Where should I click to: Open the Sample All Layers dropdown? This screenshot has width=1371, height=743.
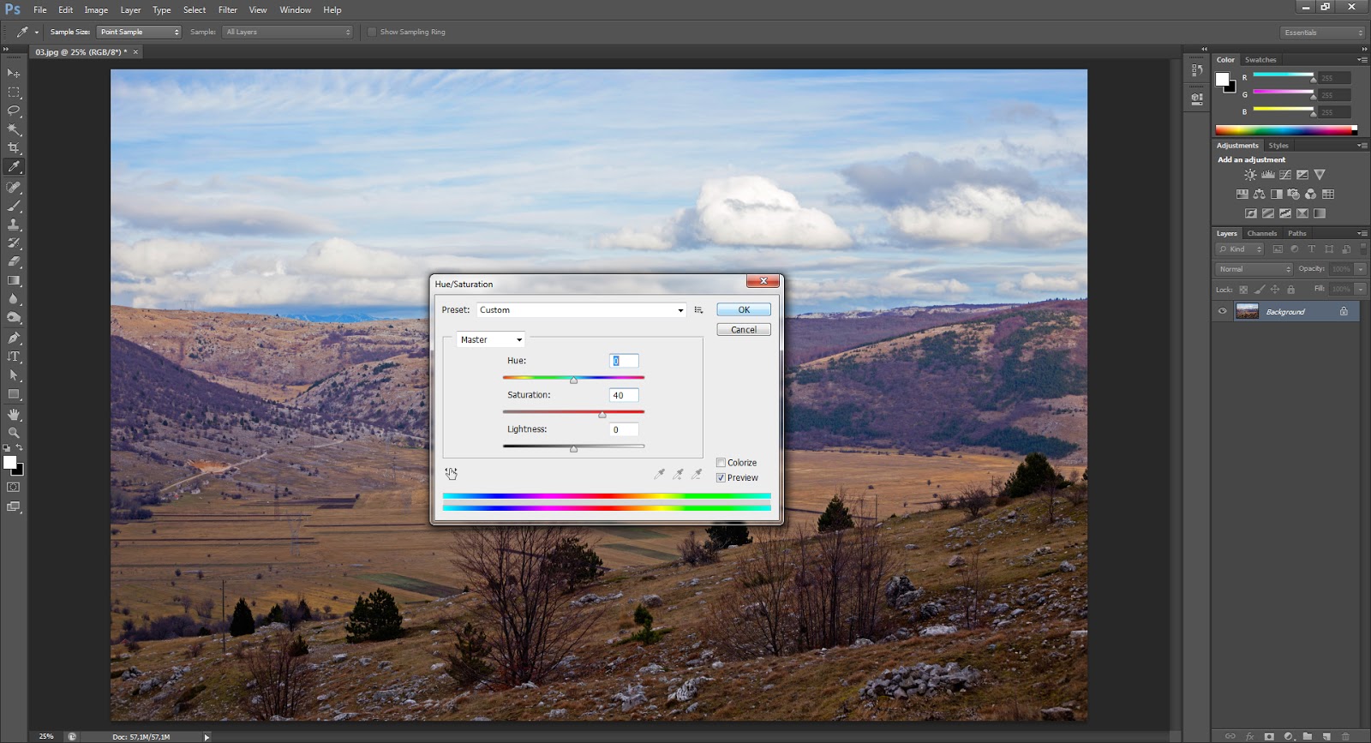coord(288,33)
